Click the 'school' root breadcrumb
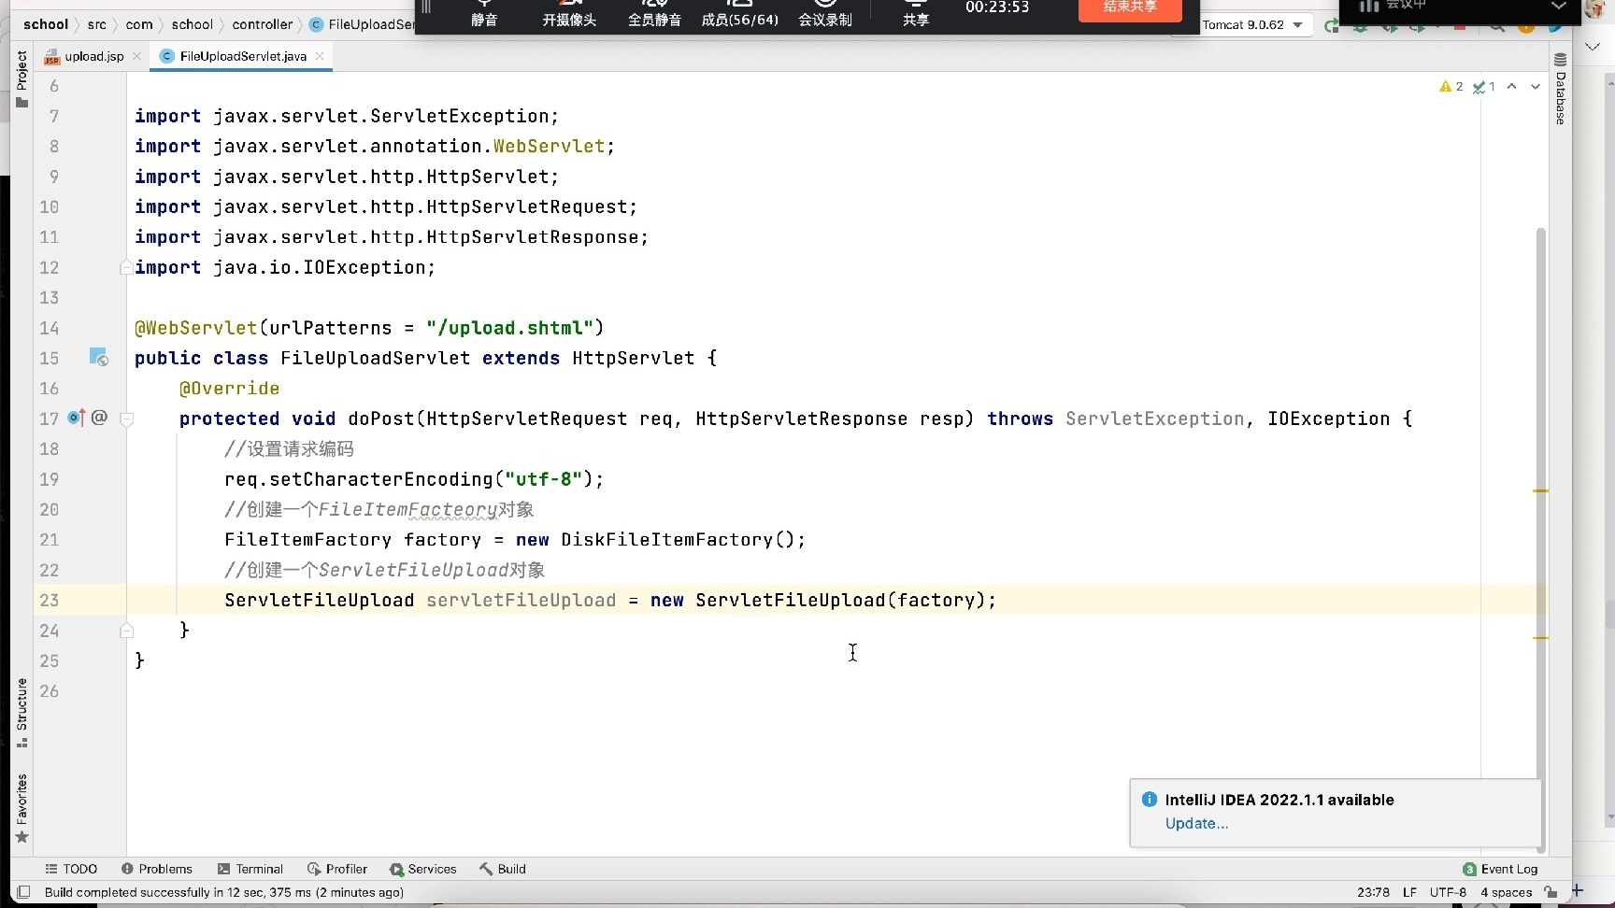1615x908 pixels. click(x=46, y=24)
